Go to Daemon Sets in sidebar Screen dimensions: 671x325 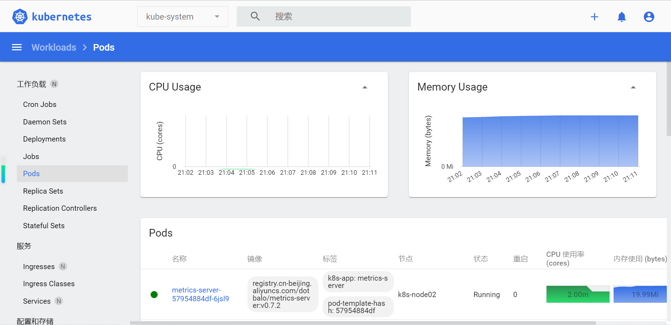(x=45, y=122)
